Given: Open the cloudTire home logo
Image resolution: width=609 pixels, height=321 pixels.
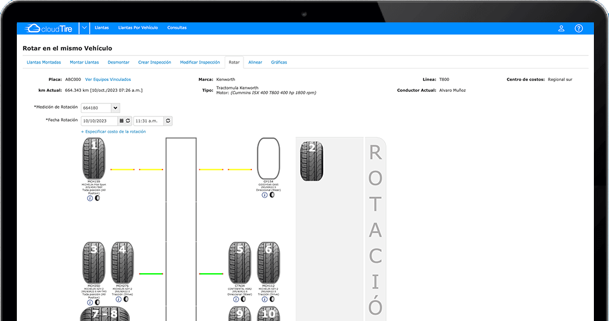Looking at the screenshot, I should coord(48,28).
